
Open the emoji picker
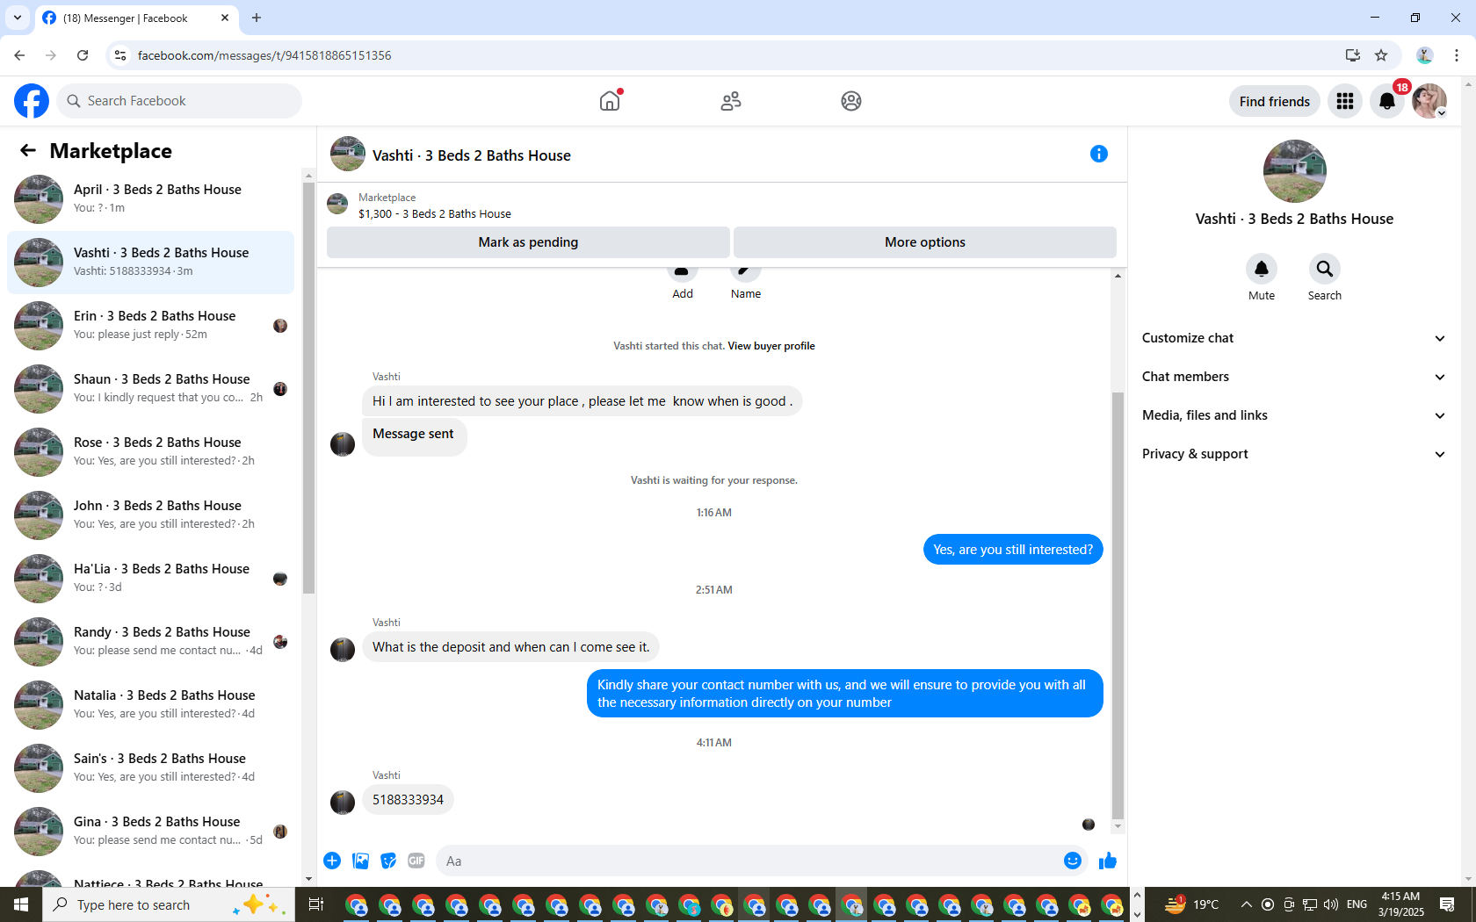[1073, 861]
